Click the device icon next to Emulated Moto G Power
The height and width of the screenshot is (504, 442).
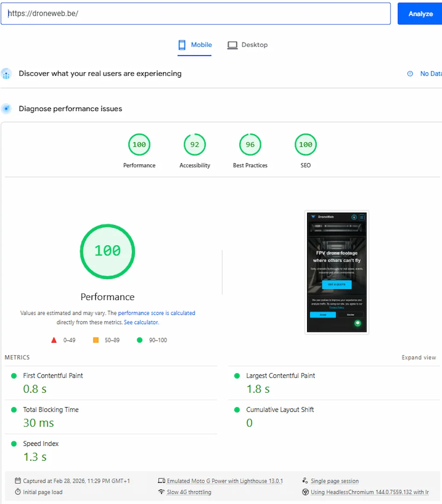(162, 480)
